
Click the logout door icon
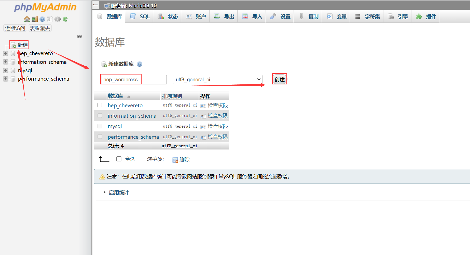(x=35, y=19)
